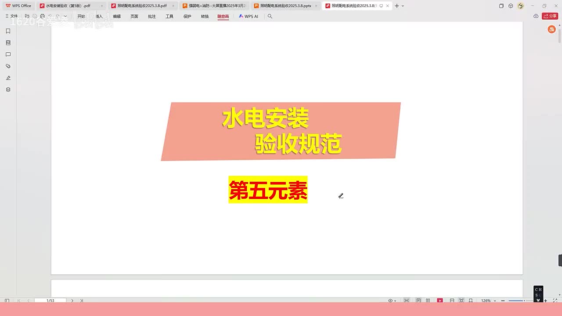The width and height of the screenshot is (562, 316).
Task: Click the WPS AI button
Action: click(249, 16)
